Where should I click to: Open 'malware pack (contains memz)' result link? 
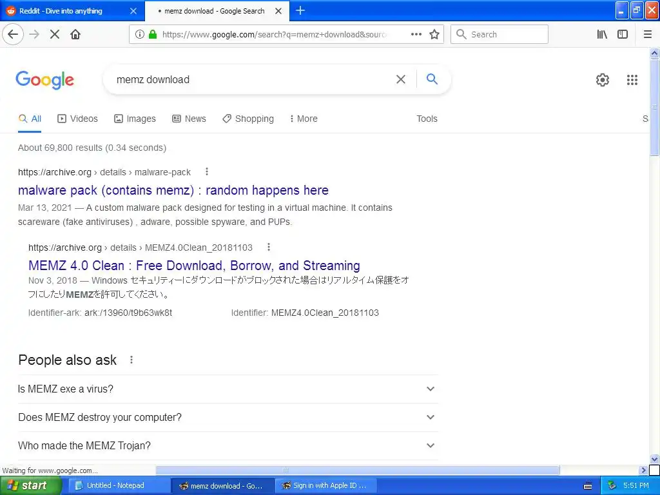173,190
